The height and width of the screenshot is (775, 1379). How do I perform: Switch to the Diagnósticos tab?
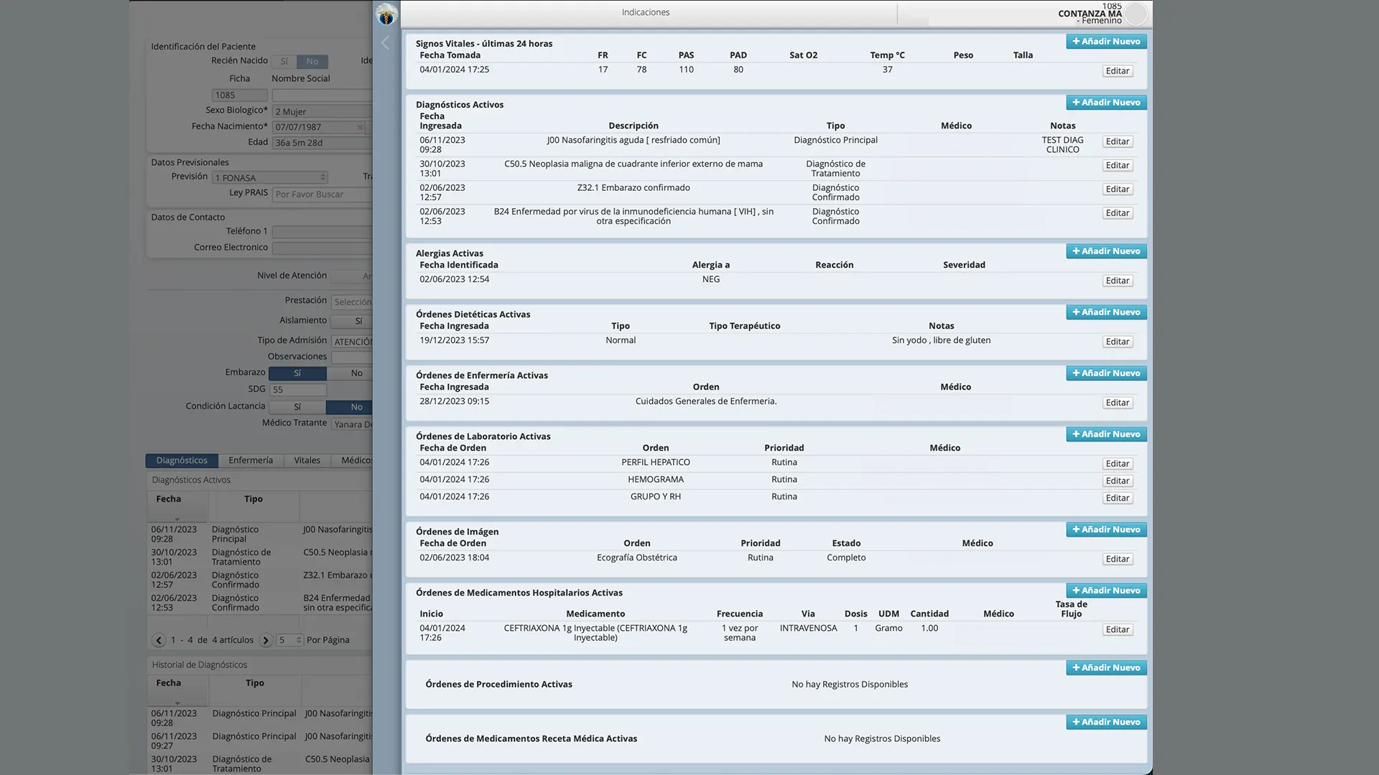pyautogui.click(x=182, y=461)
